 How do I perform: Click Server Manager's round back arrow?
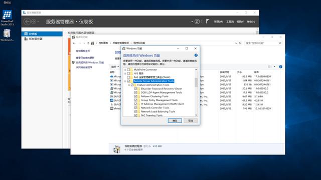tap(27, 21)
